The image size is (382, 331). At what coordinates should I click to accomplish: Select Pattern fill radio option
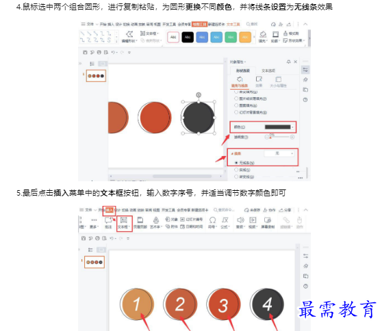[x=235, y=105]
